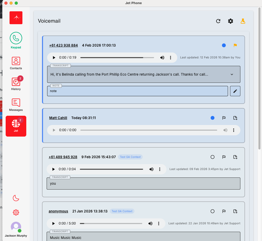Viewport: 262px width, 241px height.
Task: Play the 0:04 voicemail
Action: click(53, 169)
